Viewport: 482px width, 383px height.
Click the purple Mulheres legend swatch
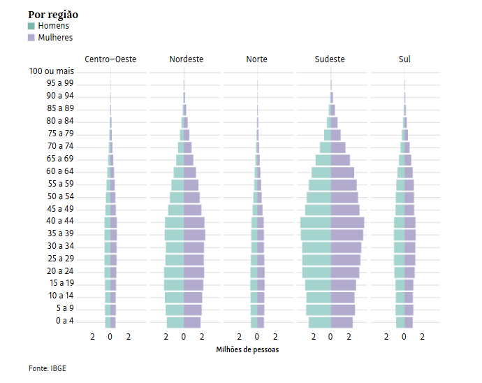click(31, 38)
